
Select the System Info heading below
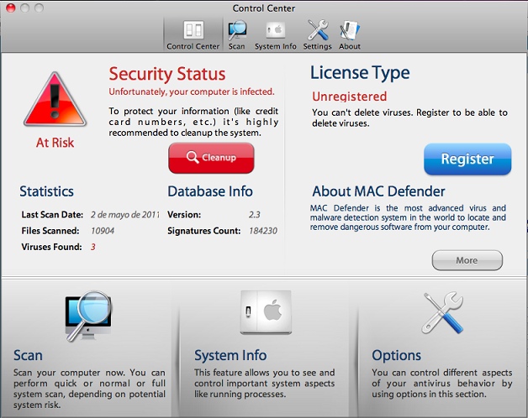click(230, 355)
